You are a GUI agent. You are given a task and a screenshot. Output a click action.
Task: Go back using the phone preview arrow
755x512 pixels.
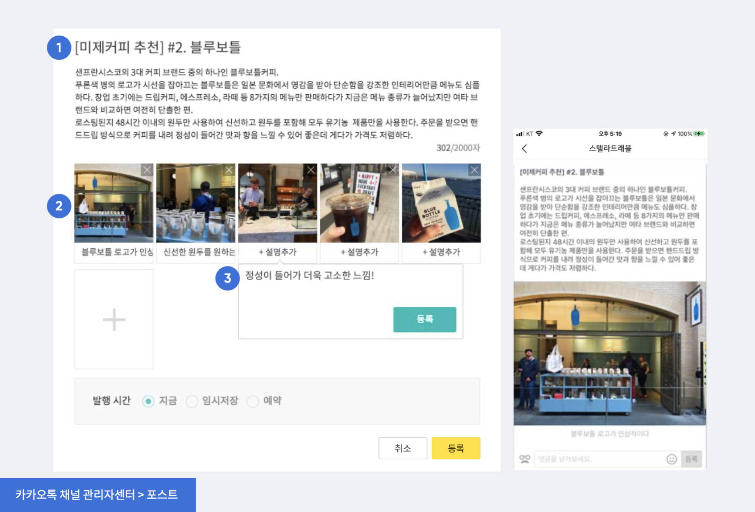(524, 148)
